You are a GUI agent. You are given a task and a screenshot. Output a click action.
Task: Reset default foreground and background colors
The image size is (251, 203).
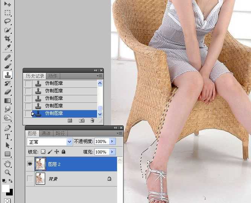(x=4, y=180)
